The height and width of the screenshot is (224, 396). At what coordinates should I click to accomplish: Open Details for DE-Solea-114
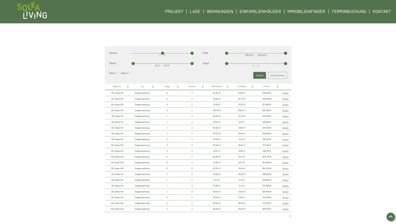point(285,134)
